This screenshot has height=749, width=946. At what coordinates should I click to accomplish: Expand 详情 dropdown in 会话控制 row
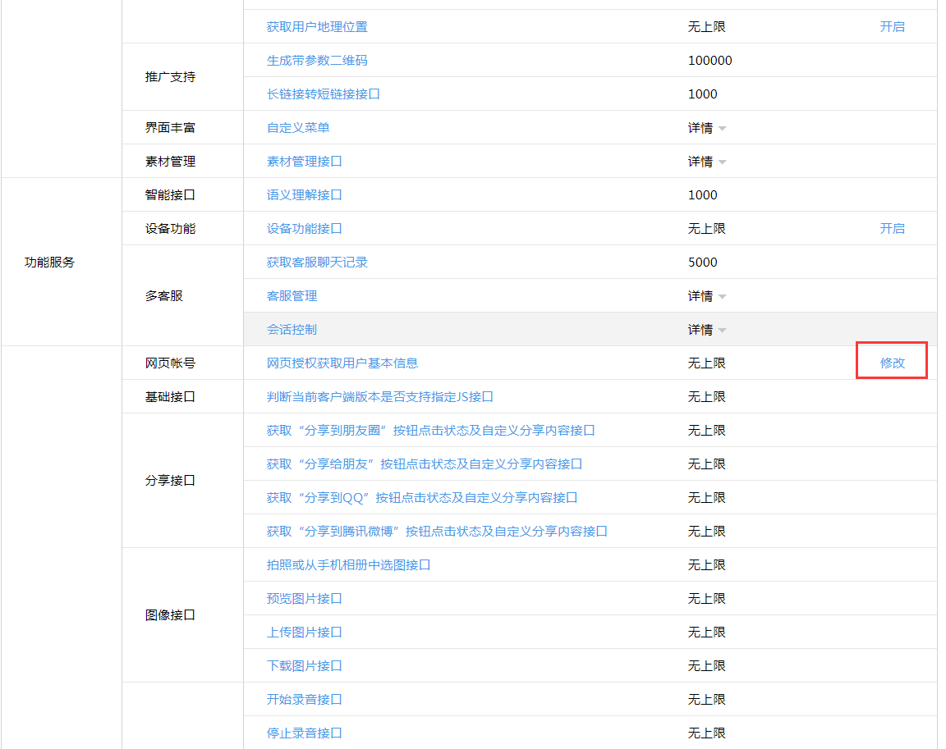(707, 330)
